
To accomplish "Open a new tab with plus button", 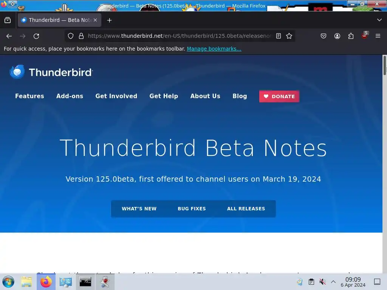I will pyautogui.click(x=109, y=20).
